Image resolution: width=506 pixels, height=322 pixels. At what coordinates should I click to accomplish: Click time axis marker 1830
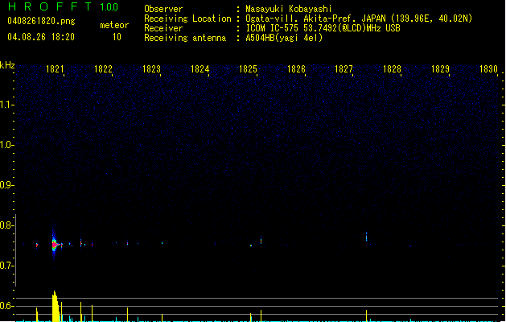click(488, 69)
